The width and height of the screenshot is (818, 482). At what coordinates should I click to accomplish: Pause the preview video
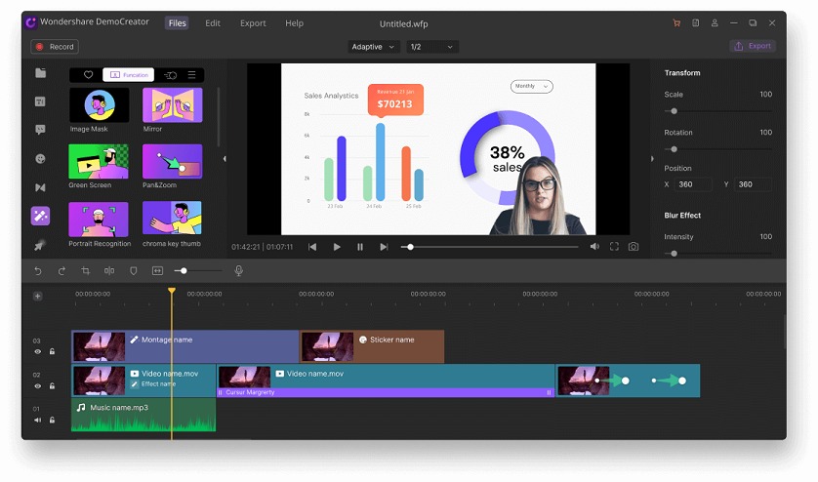[360, 247]
